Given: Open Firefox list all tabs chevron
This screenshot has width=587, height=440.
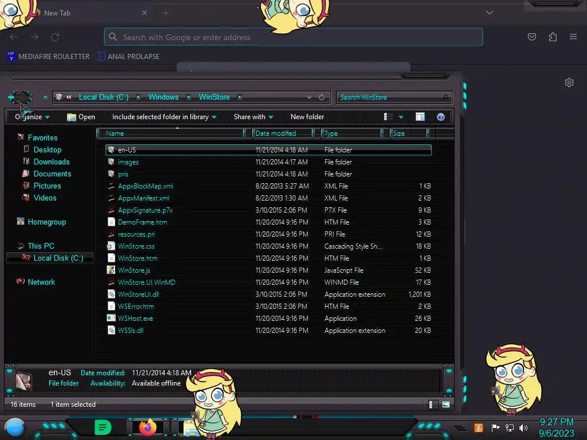Looking at the screenshot, I should pos(490,13).
